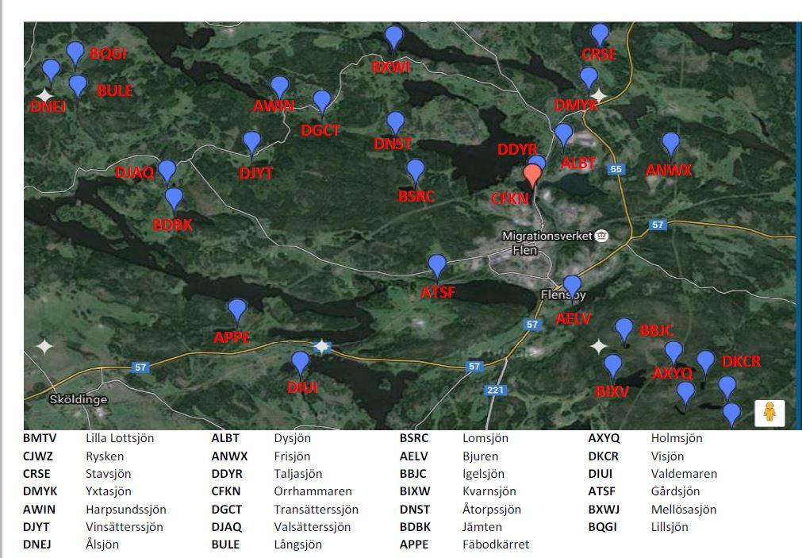Click the BSRC map marker
Screen dimensions: 802x558
[x=415, y=171]
